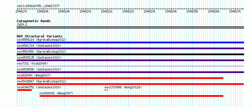Click the Cytogenetic Bands track title
252x107 pixels.
click(x=34, y=21)
